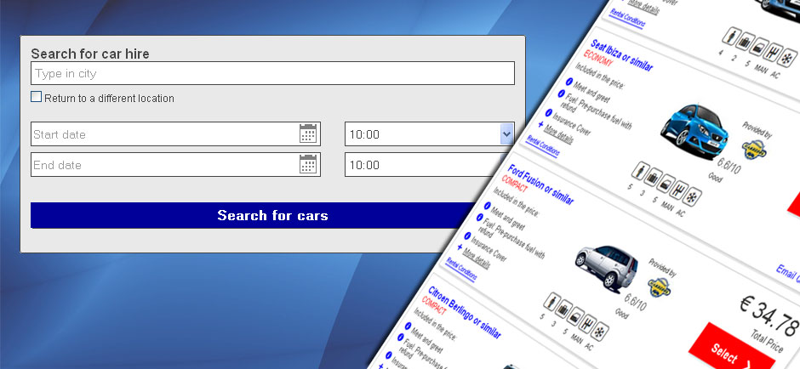
Task: Click manual gearbox icon in Seat Ibiza row
Action: pyautogui.click(x=680, y=190)
